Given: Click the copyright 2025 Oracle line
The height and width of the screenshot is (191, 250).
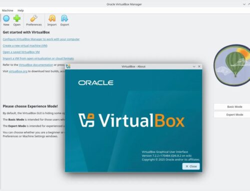Looking at the screenshot, I should [x=170, y=160].
